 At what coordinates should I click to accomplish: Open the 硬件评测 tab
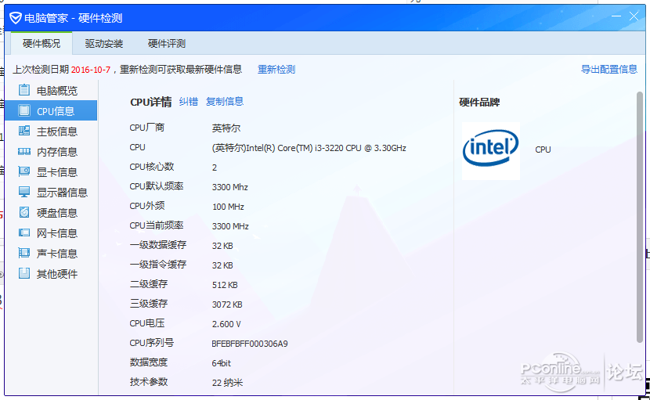click(x=167, y=44)
